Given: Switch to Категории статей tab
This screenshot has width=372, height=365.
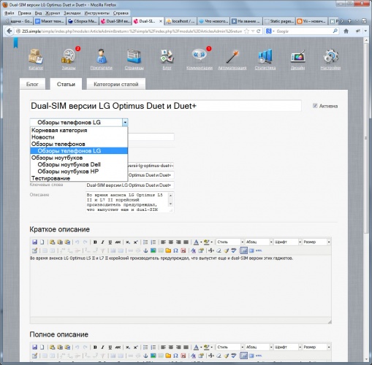Looking at the screenshot, I should point(116,84).
